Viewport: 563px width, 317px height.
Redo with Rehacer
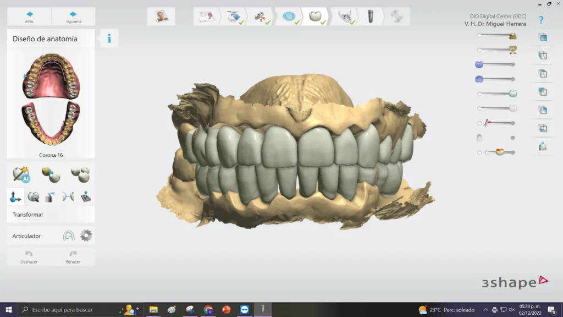click(73, 257)
